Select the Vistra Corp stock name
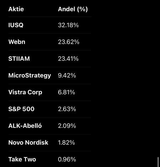 pos(25,92)
